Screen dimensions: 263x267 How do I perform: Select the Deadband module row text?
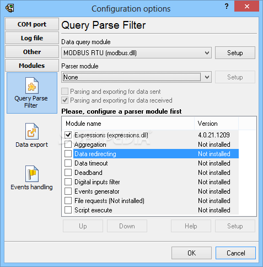pyautogui.click(x=88, y=173)
